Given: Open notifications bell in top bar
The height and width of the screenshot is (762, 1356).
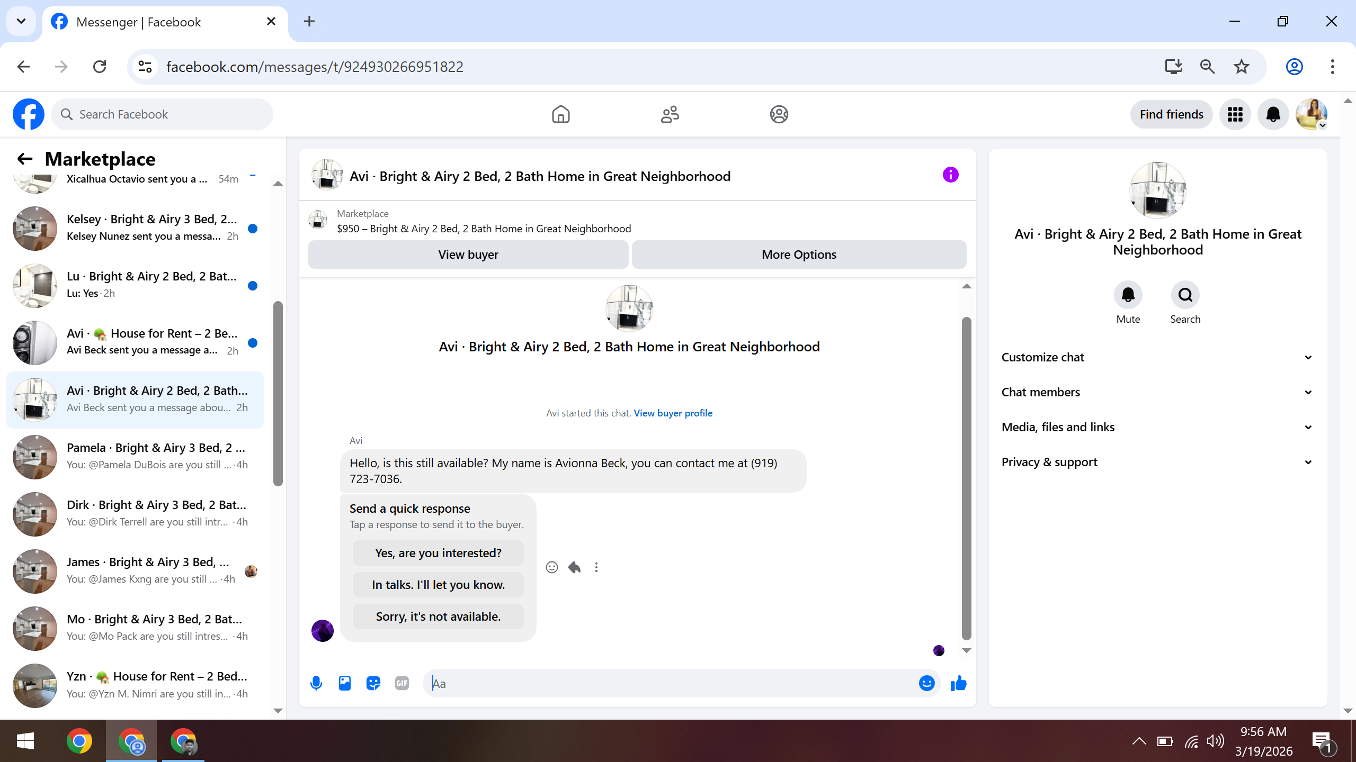Looking at the screenshot, I should [1273, 114].
